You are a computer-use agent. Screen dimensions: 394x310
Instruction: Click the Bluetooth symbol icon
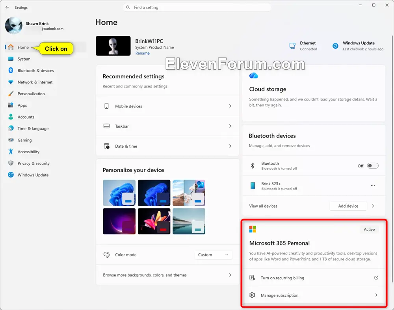click(x=253, y=165)
